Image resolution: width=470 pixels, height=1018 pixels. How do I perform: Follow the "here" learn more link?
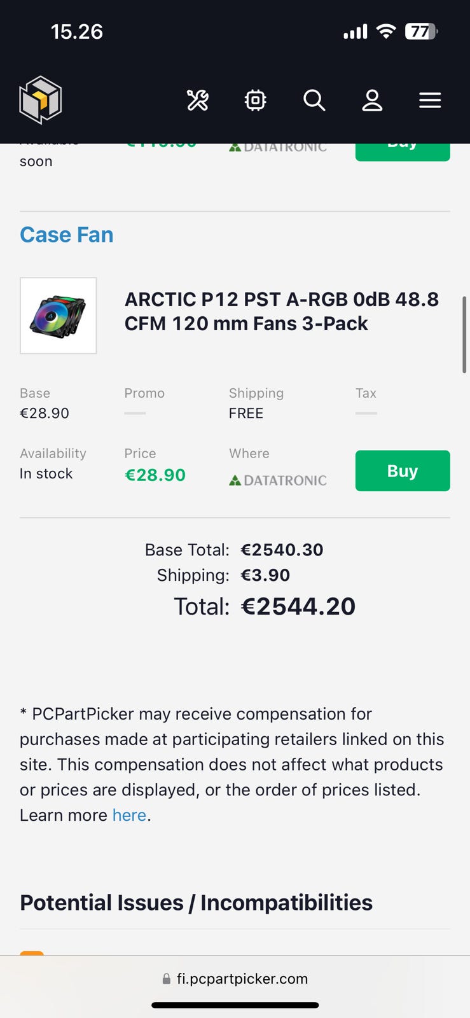tap(129, 815)
